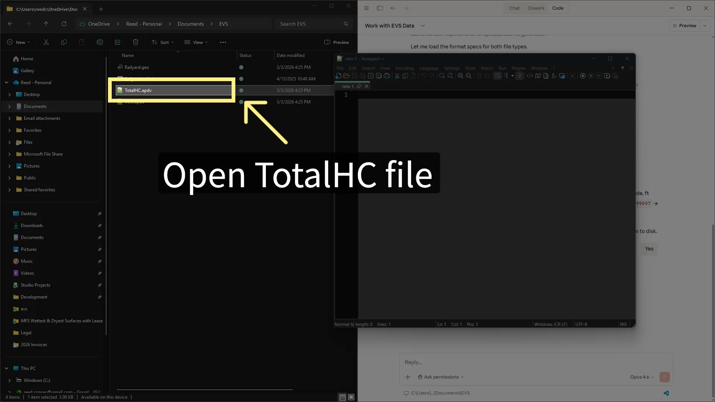Click the Preview button in Claude header
The height and width of the screenshot is (402, 715).
point(684,26)
